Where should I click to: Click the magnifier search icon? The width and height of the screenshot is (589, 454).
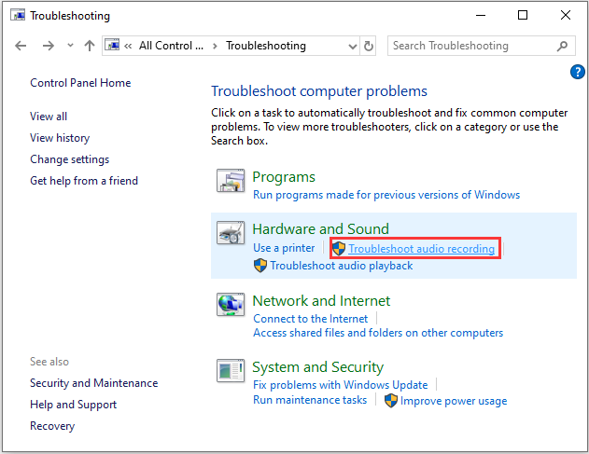click(x=562, y=46)
